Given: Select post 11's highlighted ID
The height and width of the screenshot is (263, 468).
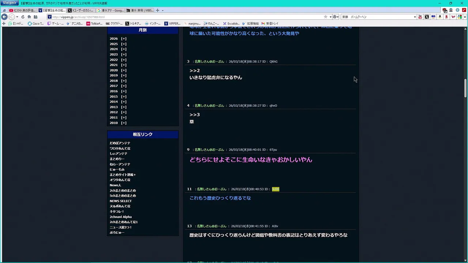Looking at the screenshot, I should 276,189.
